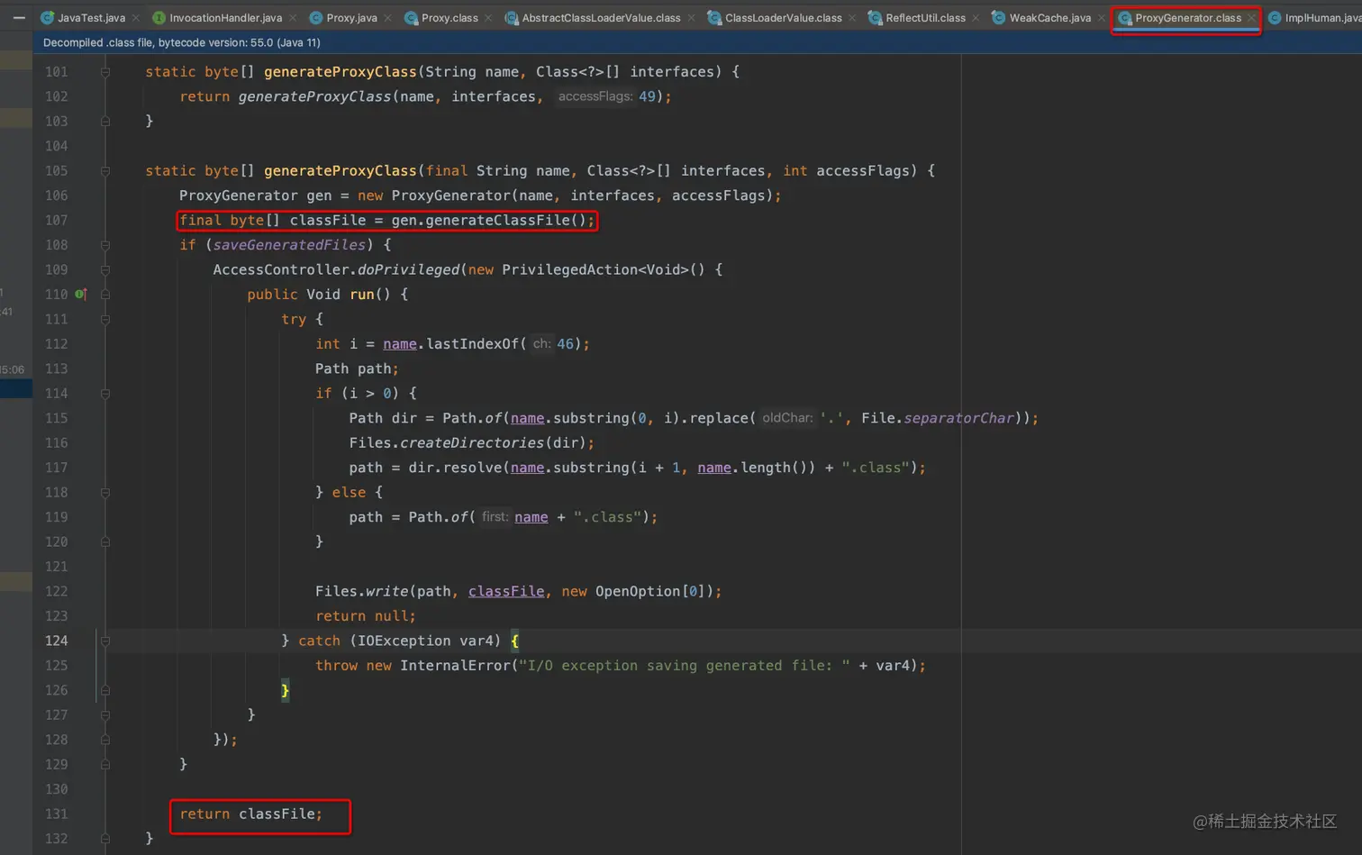Screen dimensions: 1362x855
Task: Click the fold end marker on line 120
Action: 105,541
